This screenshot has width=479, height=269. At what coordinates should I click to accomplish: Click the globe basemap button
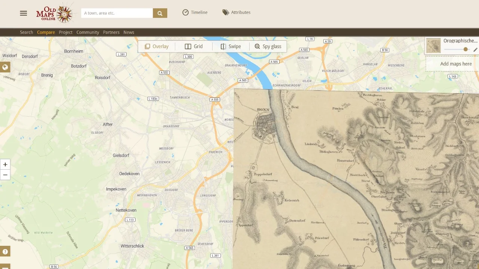[5, 67]
